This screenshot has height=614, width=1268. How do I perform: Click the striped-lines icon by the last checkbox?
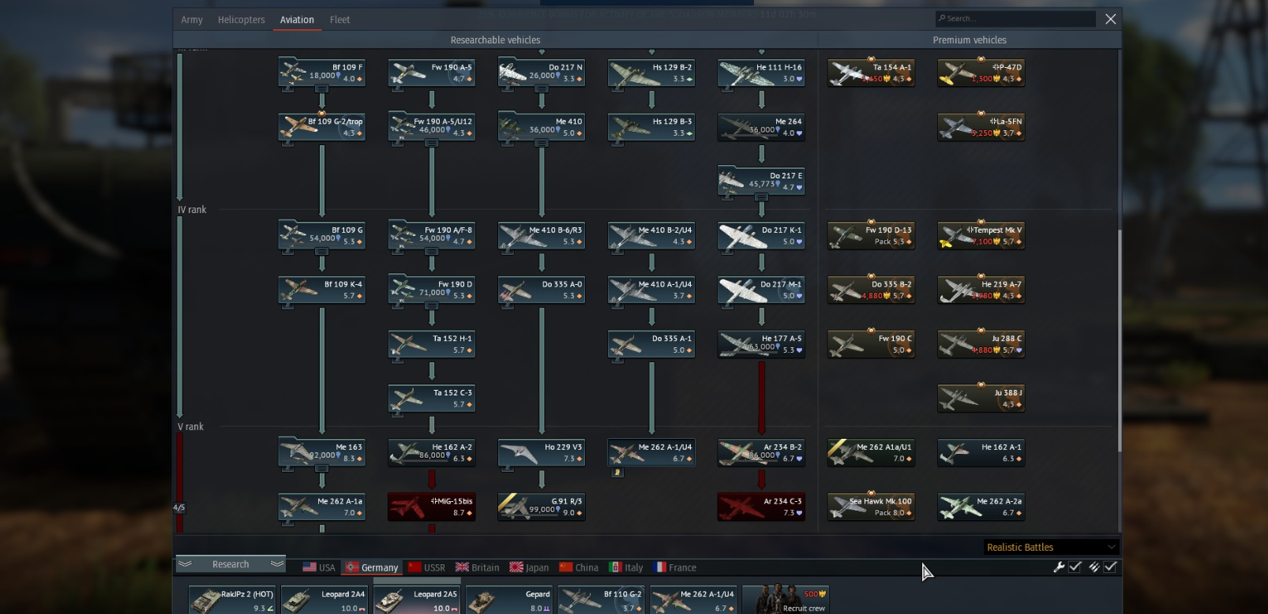pos(1094,567)
